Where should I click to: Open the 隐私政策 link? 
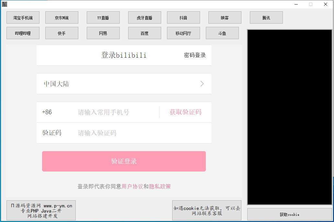coord(160,187)
